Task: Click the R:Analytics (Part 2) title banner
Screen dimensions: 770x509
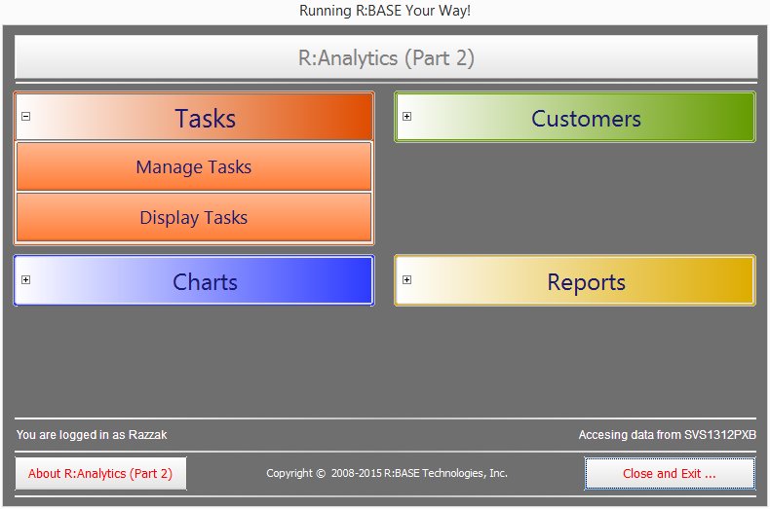Action: [x=386, y=57]
